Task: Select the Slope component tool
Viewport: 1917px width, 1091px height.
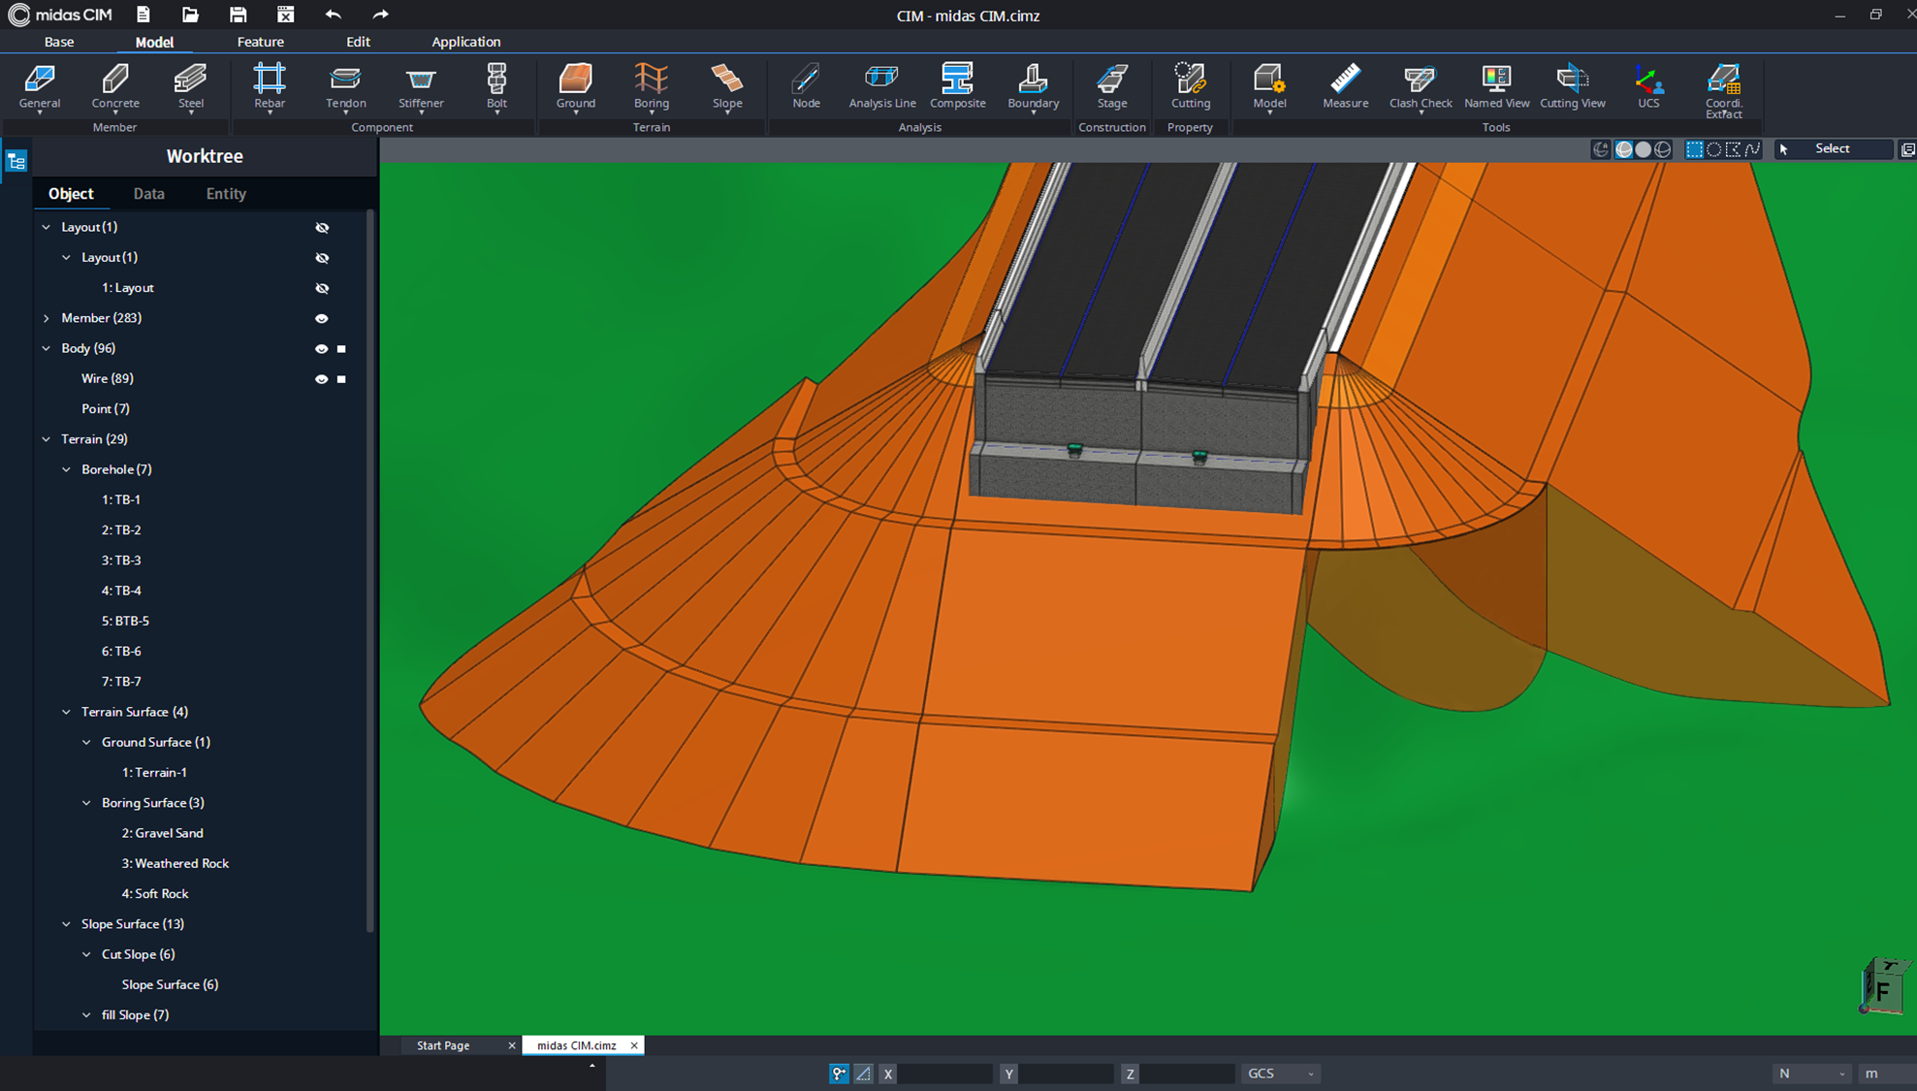Action: click(x=727, y=87)
